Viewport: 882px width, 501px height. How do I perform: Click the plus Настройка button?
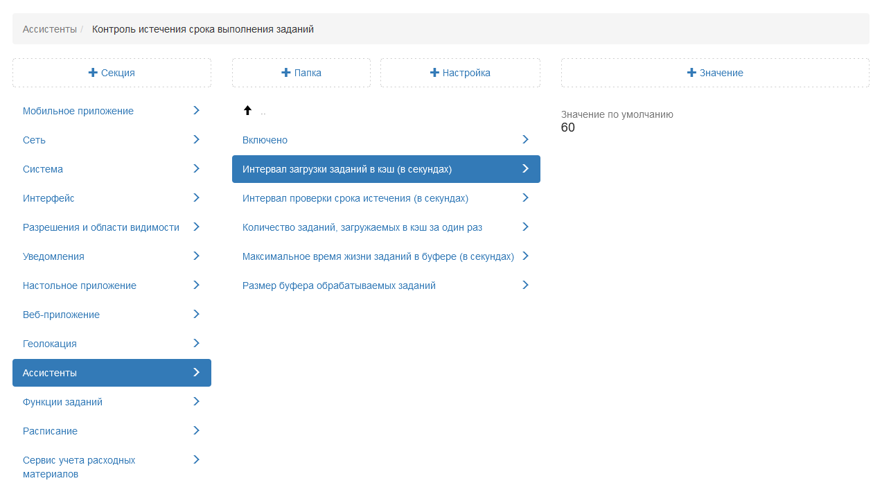pyautogui.click(x=460, y=73)
